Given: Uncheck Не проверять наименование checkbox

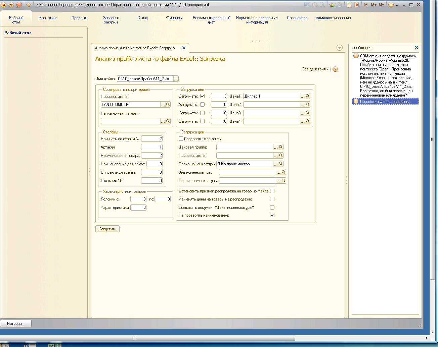Looking at the screenshot, I should click(272, 215).
